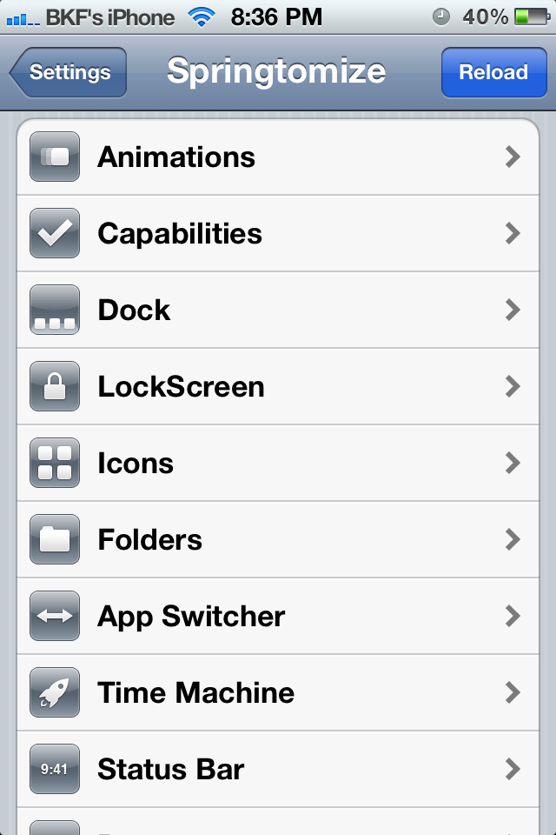
Task: Open the Status Bar chevron arrow
Action: point(513,769)
